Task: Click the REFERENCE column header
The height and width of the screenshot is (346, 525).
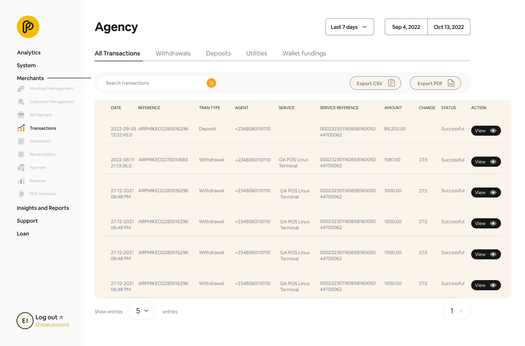Action: click(x=149, y=108)
